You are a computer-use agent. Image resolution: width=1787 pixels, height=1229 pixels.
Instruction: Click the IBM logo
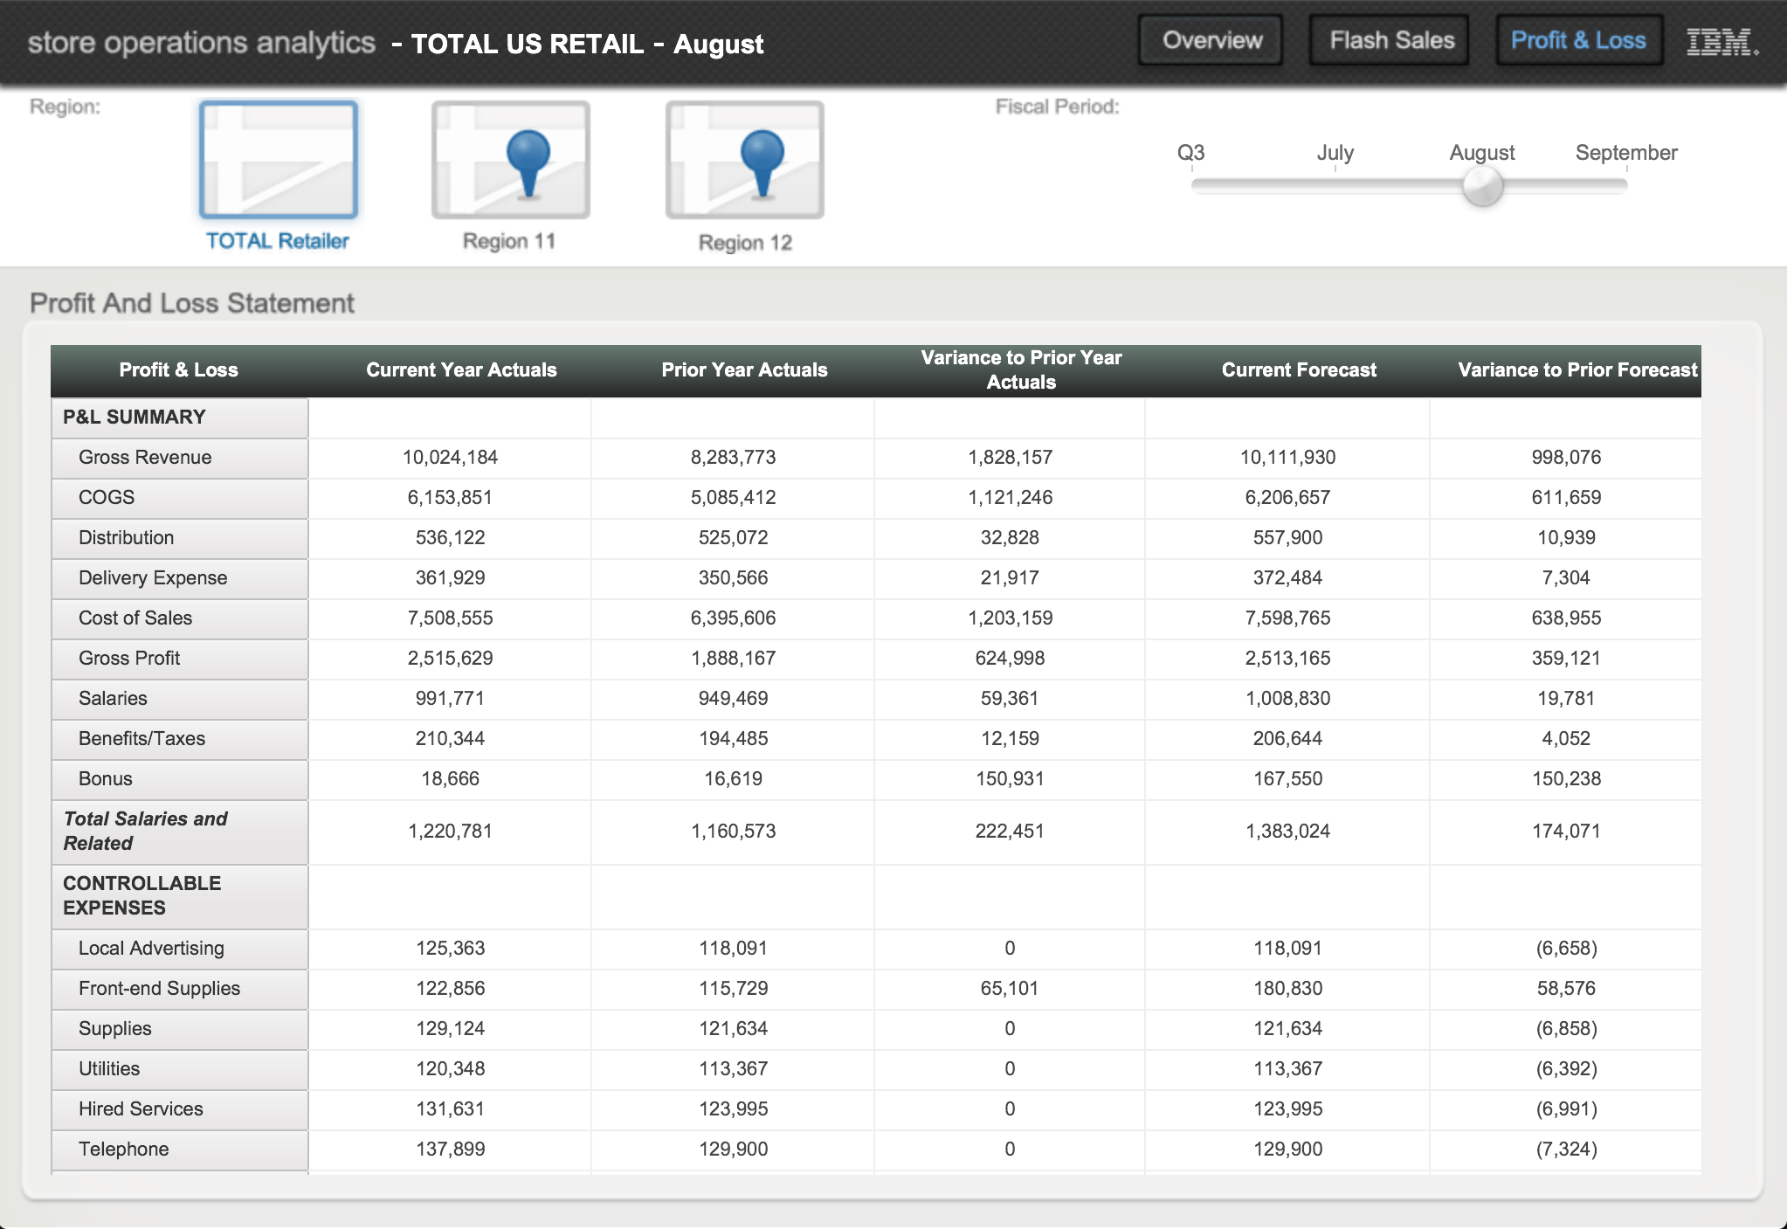[1721, 41]
